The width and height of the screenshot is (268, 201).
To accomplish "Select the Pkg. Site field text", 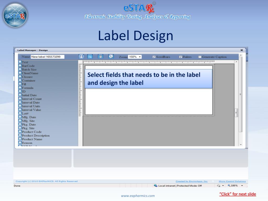I will (x=28, y=128).
